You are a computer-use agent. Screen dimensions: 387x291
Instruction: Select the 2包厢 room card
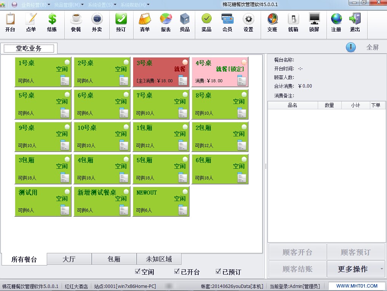click(x=220, y=137)
